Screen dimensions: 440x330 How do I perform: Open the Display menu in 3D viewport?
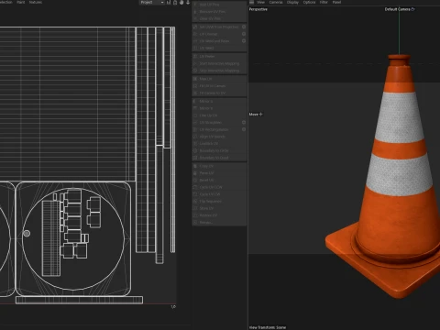292,2
